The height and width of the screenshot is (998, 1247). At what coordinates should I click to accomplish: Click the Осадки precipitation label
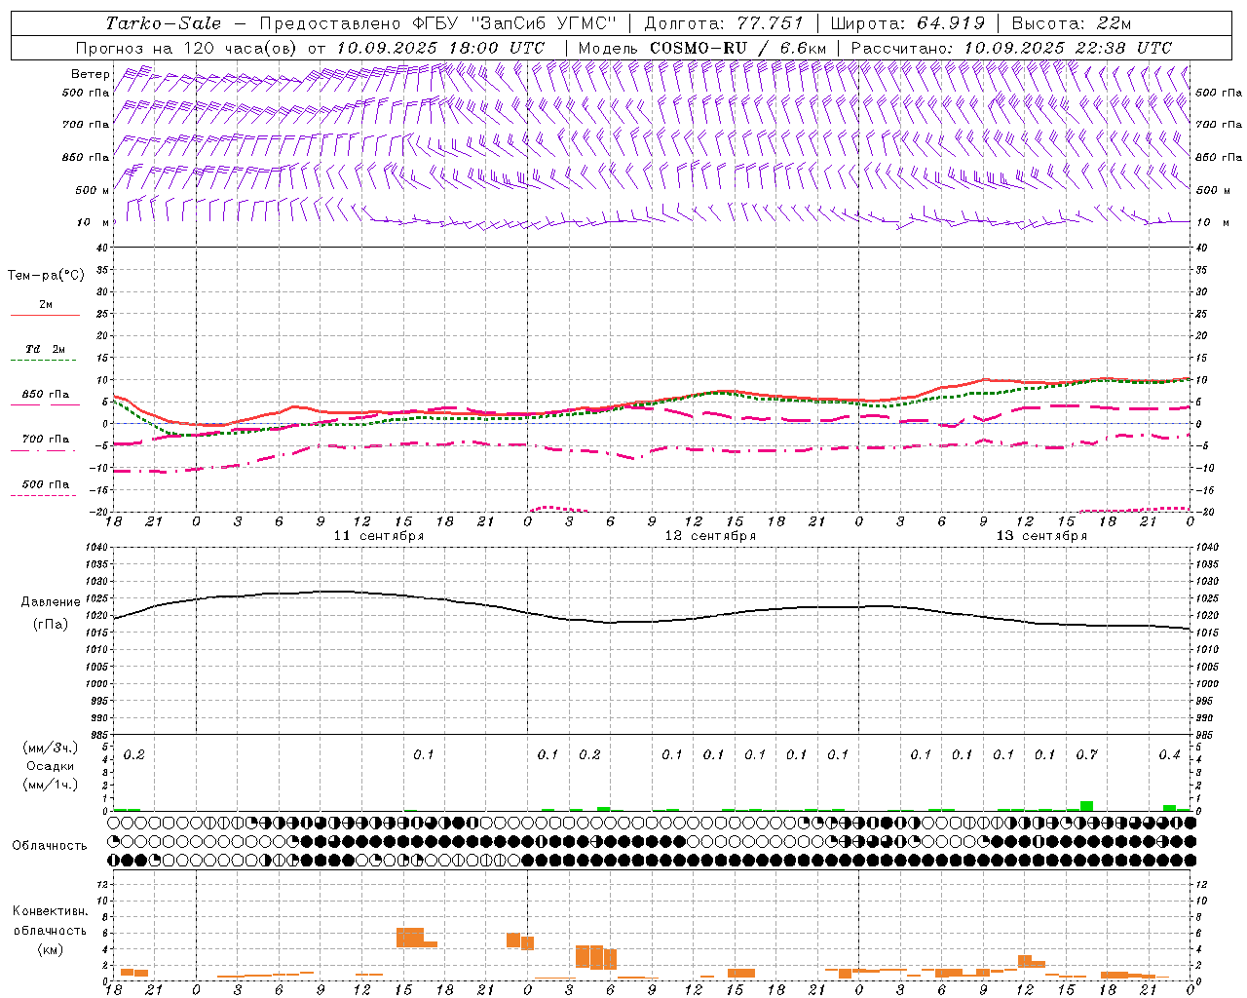50,767
